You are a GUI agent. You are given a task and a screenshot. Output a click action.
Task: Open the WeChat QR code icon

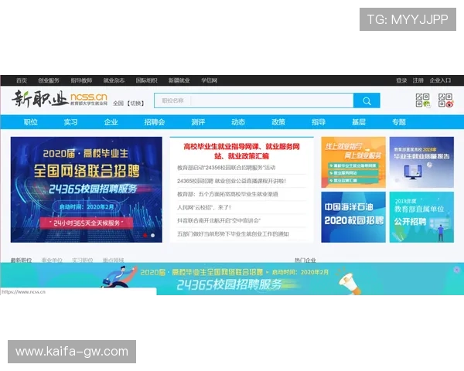coord(423,100)
